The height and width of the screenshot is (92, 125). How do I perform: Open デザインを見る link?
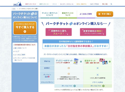[97, 82]
